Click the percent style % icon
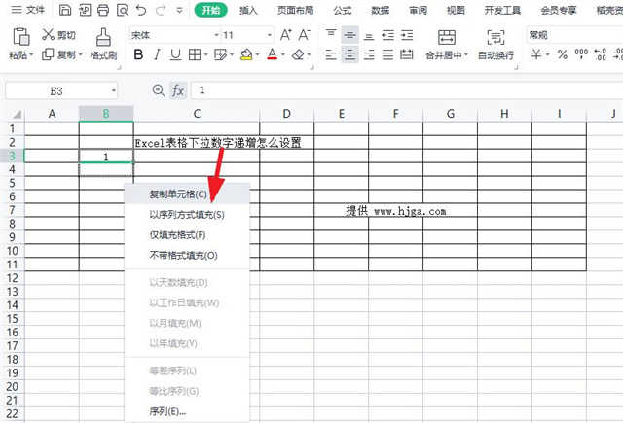The height and width of the screenshot is (423, 623). pos(563,54)
